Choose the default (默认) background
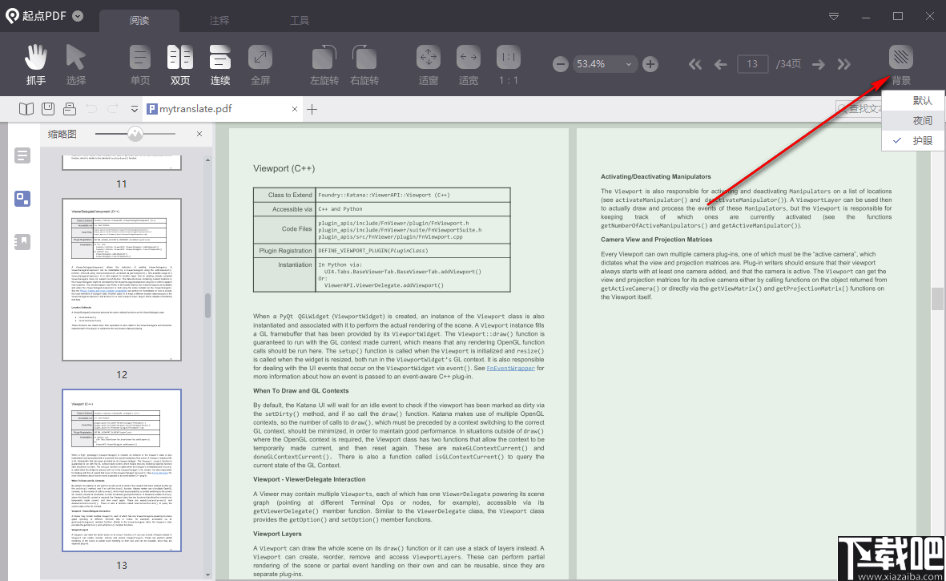Image resolution: width=946 pixels, height=581 pixels. pyautogui.click(x=913, y=101)
